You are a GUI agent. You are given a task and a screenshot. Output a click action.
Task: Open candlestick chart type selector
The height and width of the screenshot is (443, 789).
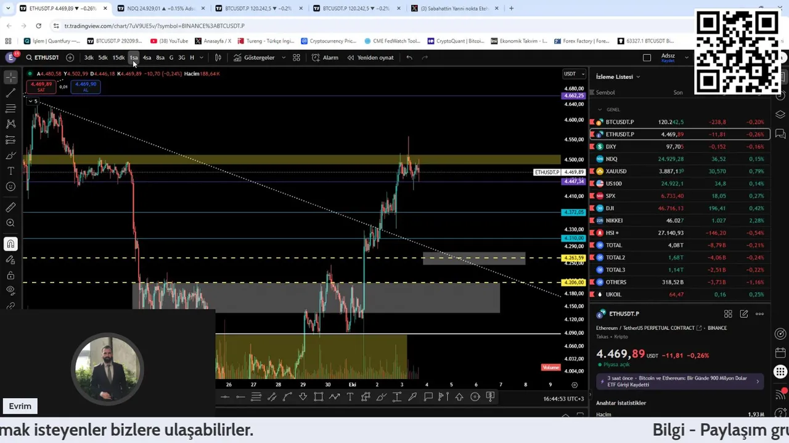tap(218, 57)
